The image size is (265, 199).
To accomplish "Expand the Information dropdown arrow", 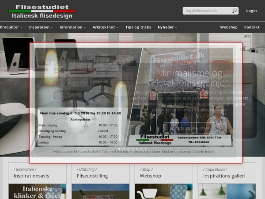I will click(x=84, y=27).
